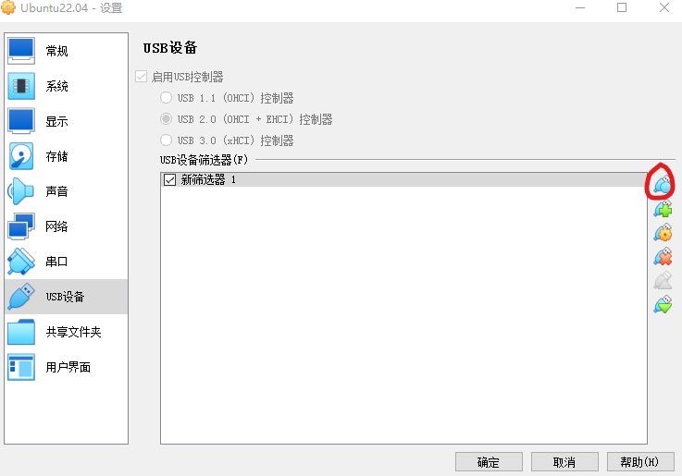Select USB 2.0 (OHCI + EHCI) controller option

click(x=167, y=119)
